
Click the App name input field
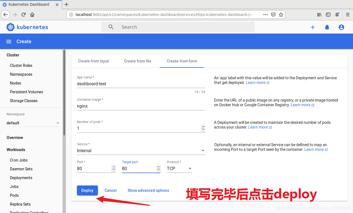pos(141,84)
